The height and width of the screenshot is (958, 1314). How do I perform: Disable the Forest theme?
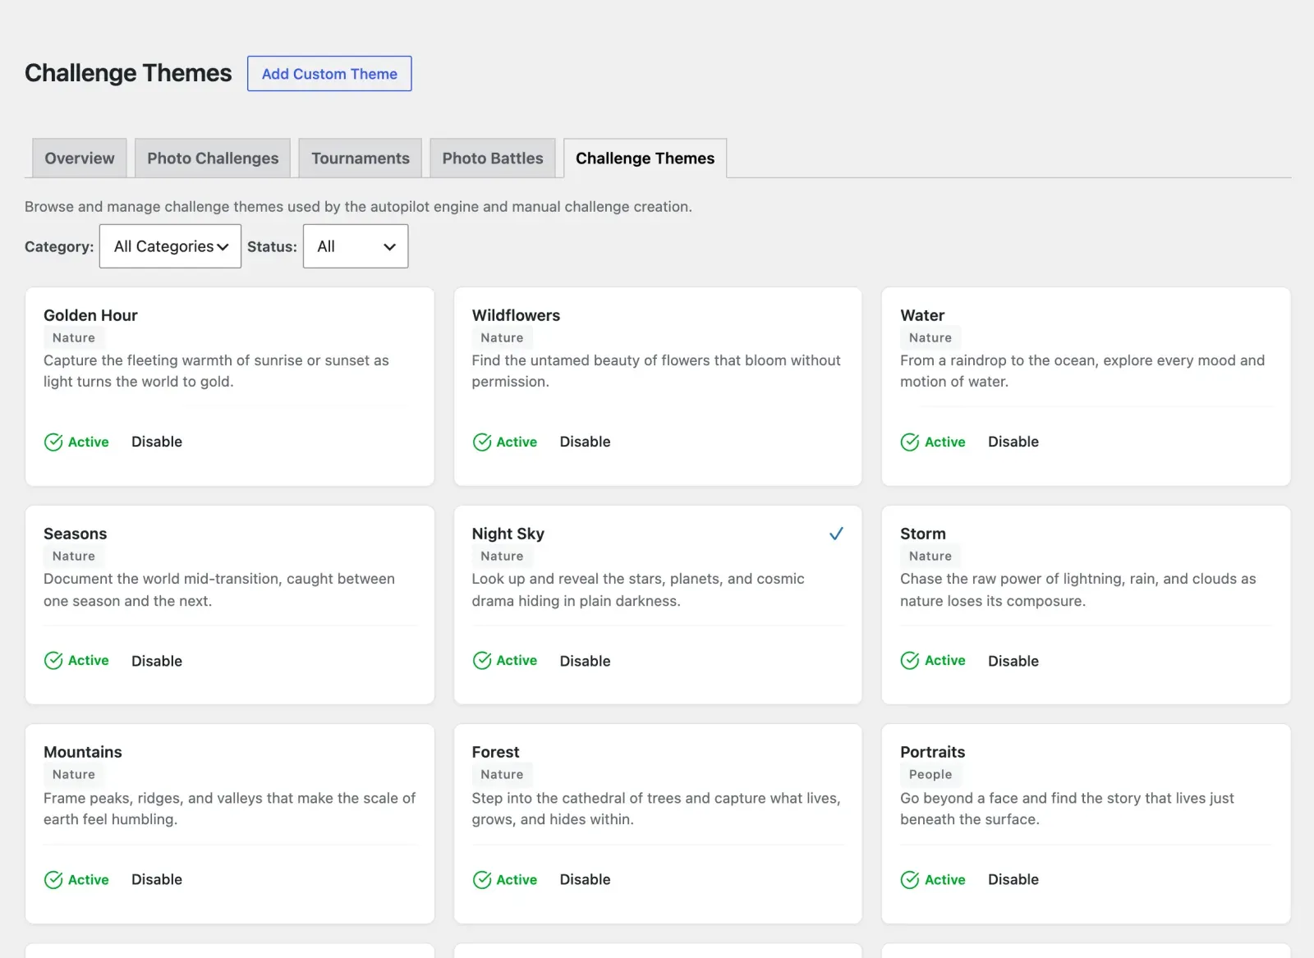pos(585,879)
